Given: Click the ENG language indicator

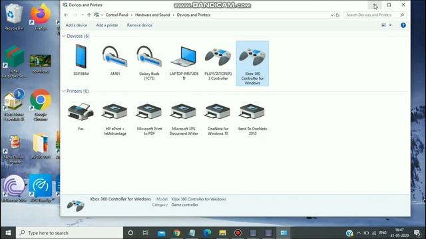Looking at the screenshot, I should point(383,233).
